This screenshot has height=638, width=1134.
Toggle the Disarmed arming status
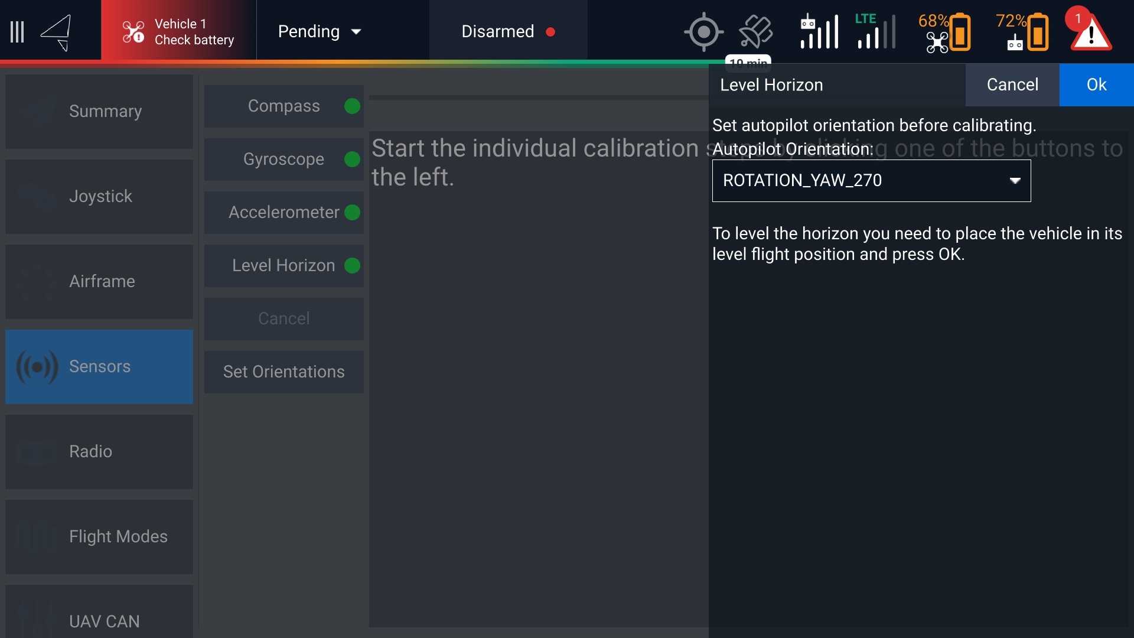pos(508,32)
